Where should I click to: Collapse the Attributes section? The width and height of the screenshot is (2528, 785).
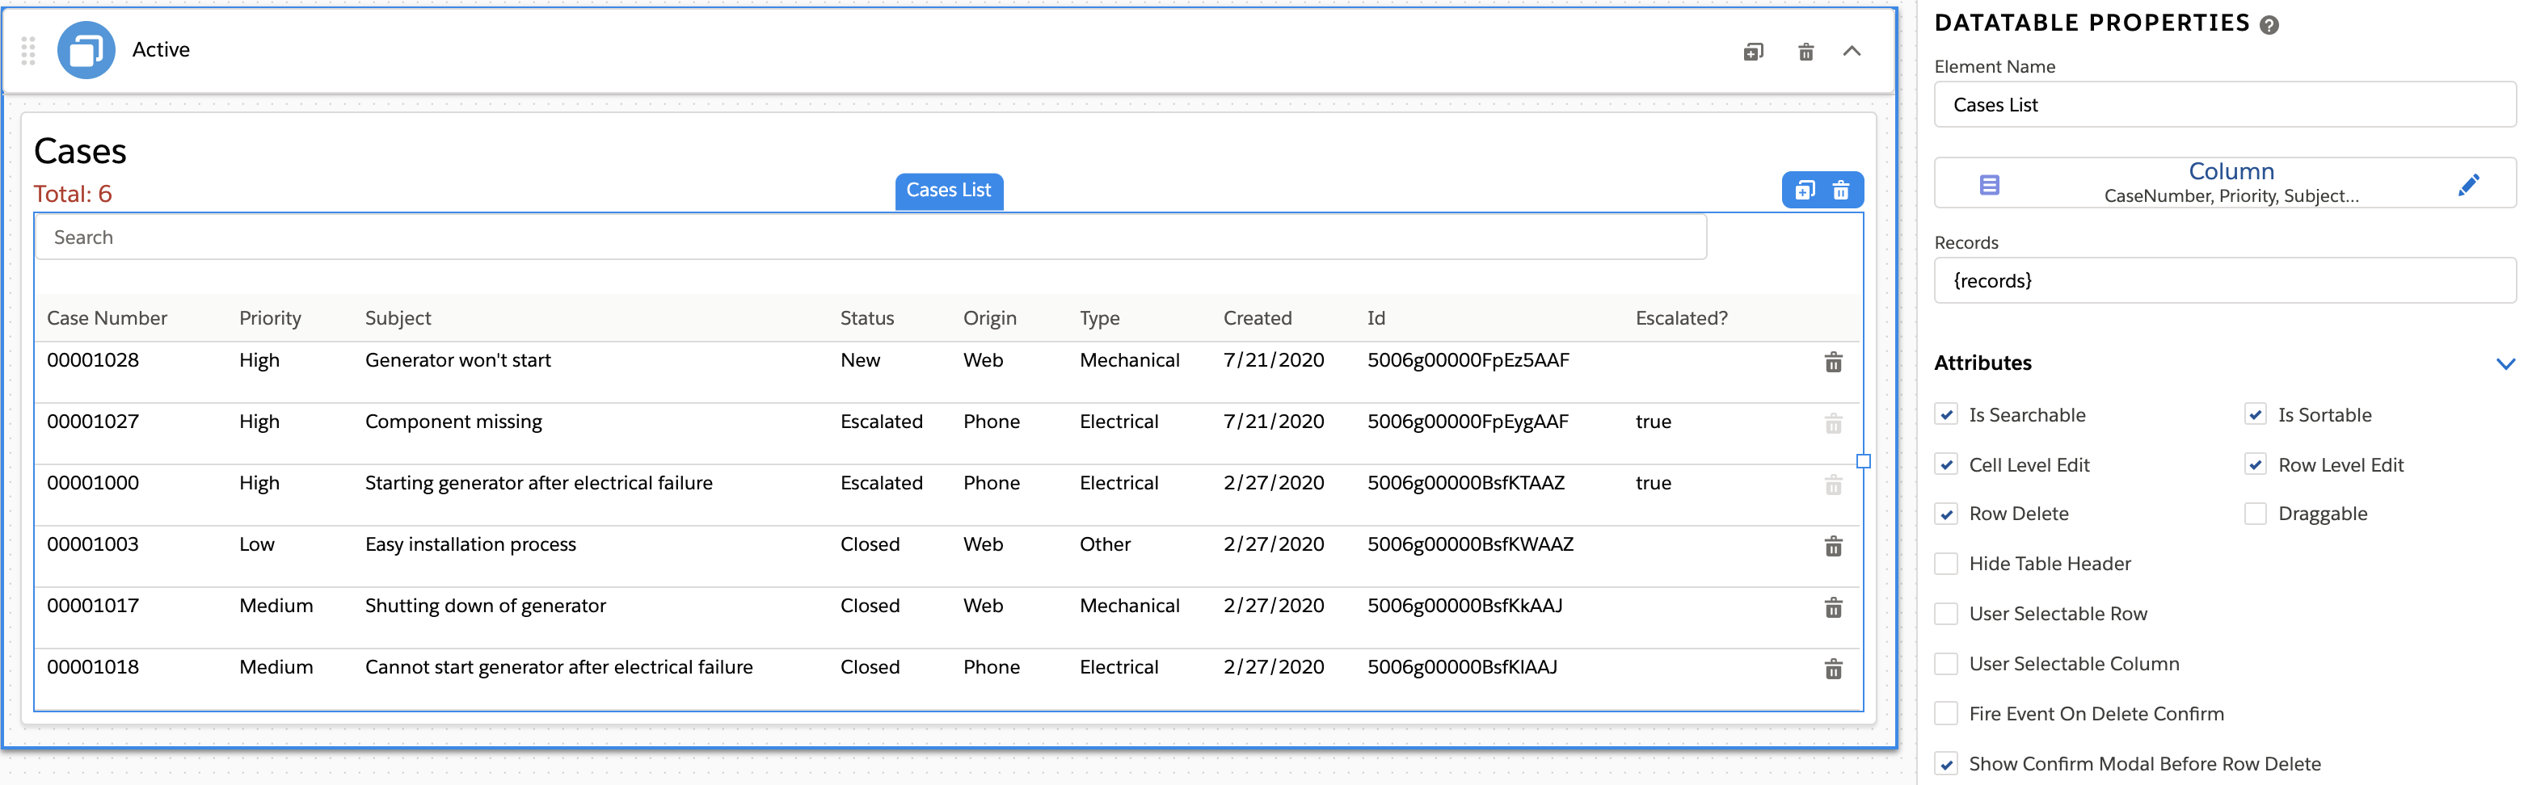point(2505,364)
